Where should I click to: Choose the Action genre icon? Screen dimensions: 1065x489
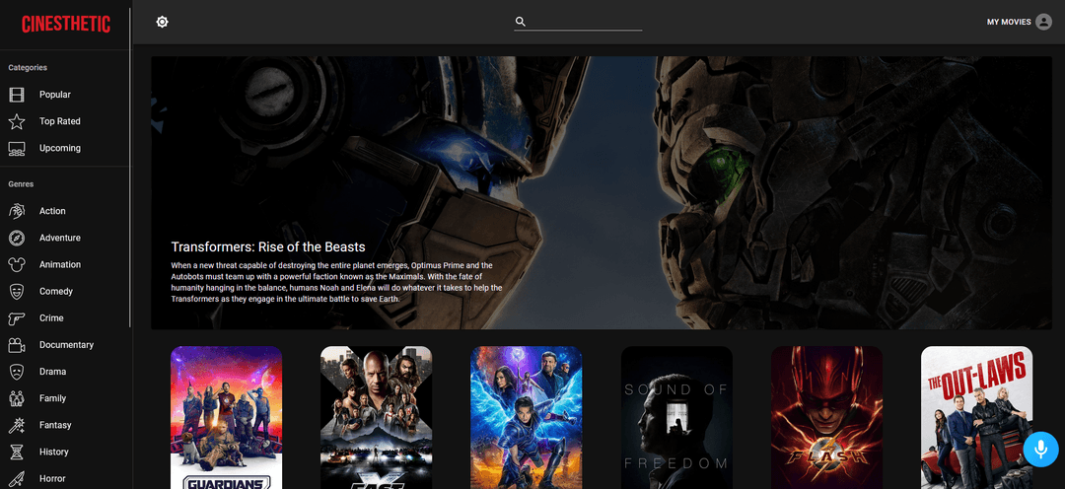pyautogui.click(x=17, y=211)
